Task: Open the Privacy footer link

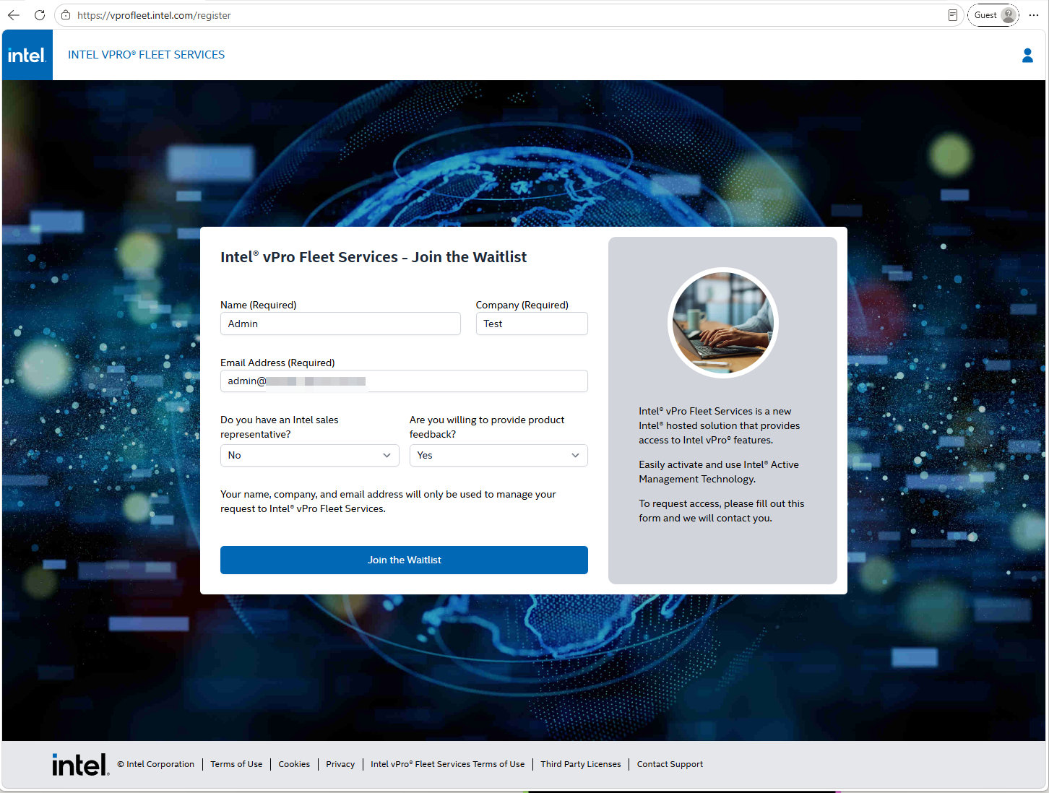Action: pos(340,764)
